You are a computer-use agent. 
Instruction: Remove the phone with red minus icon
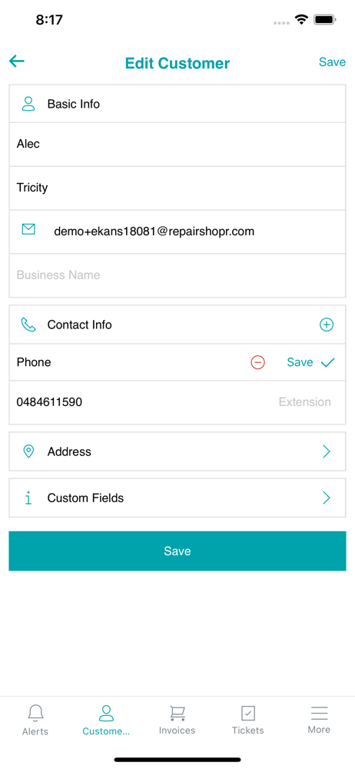click(x=258, y=362)
